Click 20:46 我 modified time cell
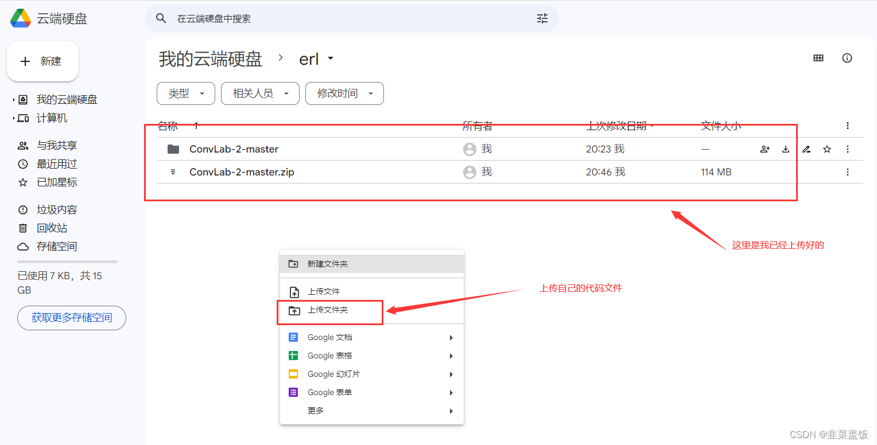 click(605, 172)
